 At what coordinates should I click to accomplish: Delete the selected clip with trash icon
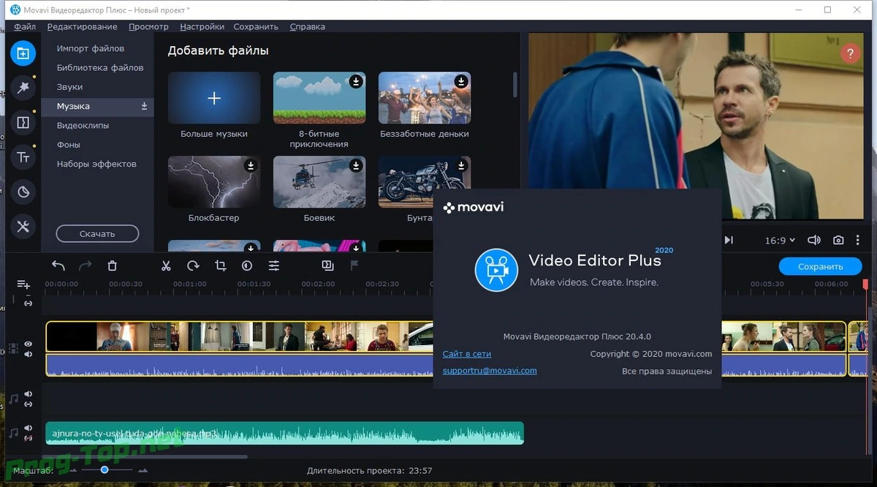(112, 266)
